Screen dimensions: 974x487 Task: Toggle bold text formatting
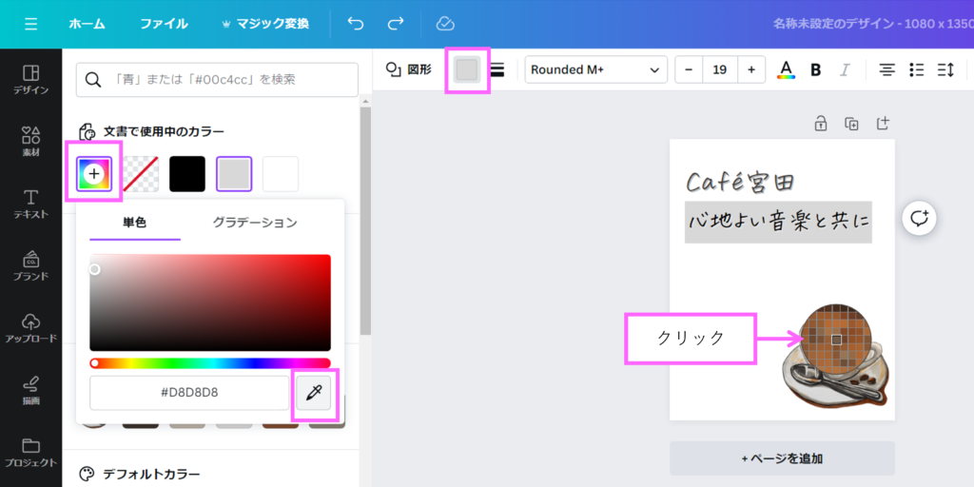point(815,69)
